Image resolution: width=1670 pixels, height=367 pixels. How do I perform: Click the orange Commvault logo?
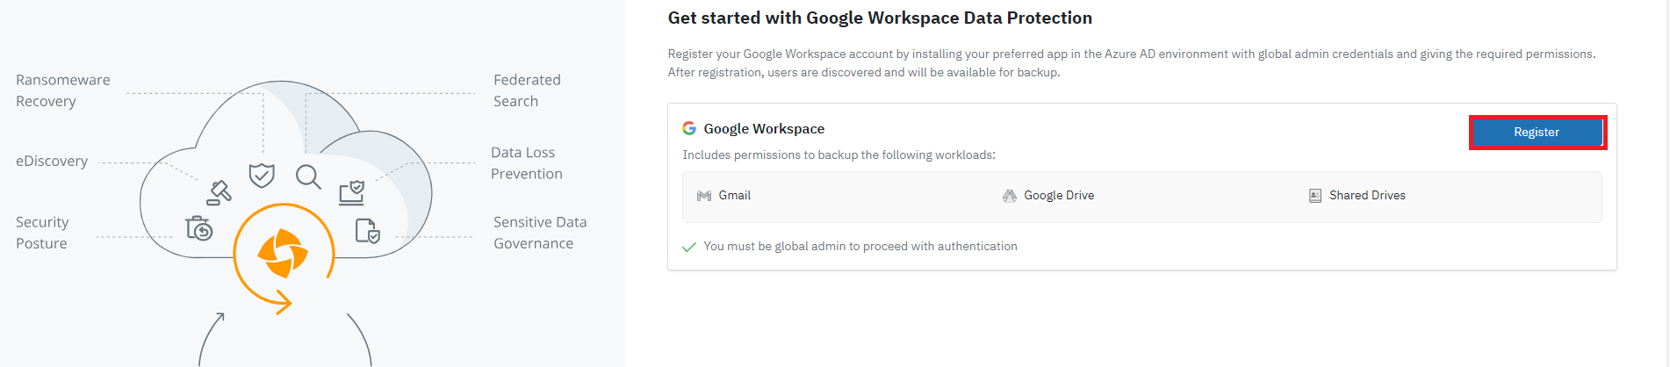click(283, 253)
